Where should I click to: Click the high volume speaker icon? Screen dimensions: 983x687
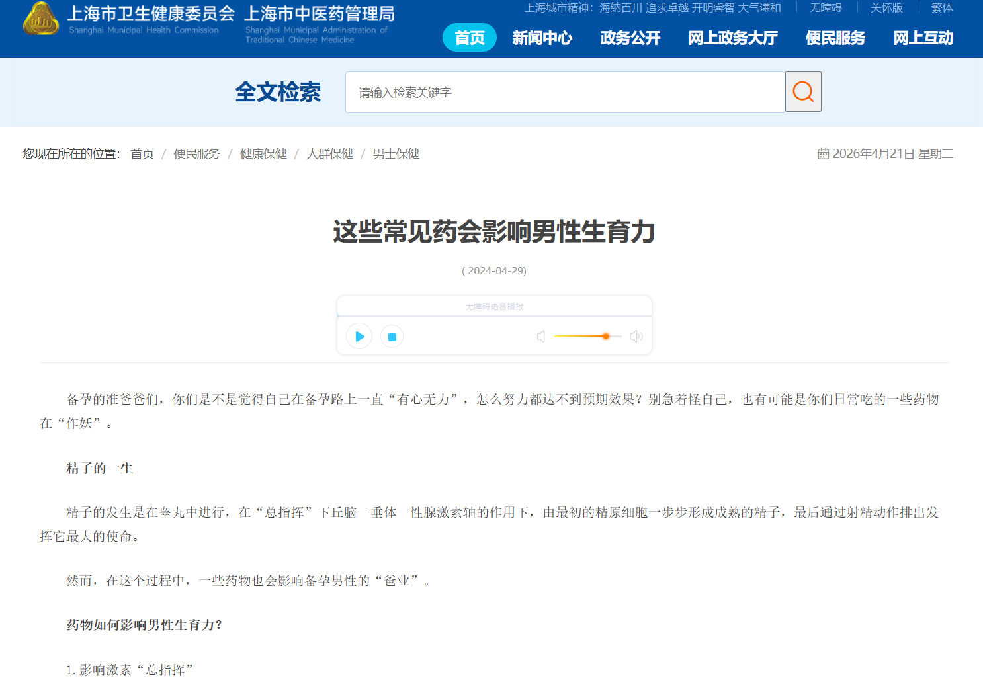636,337
